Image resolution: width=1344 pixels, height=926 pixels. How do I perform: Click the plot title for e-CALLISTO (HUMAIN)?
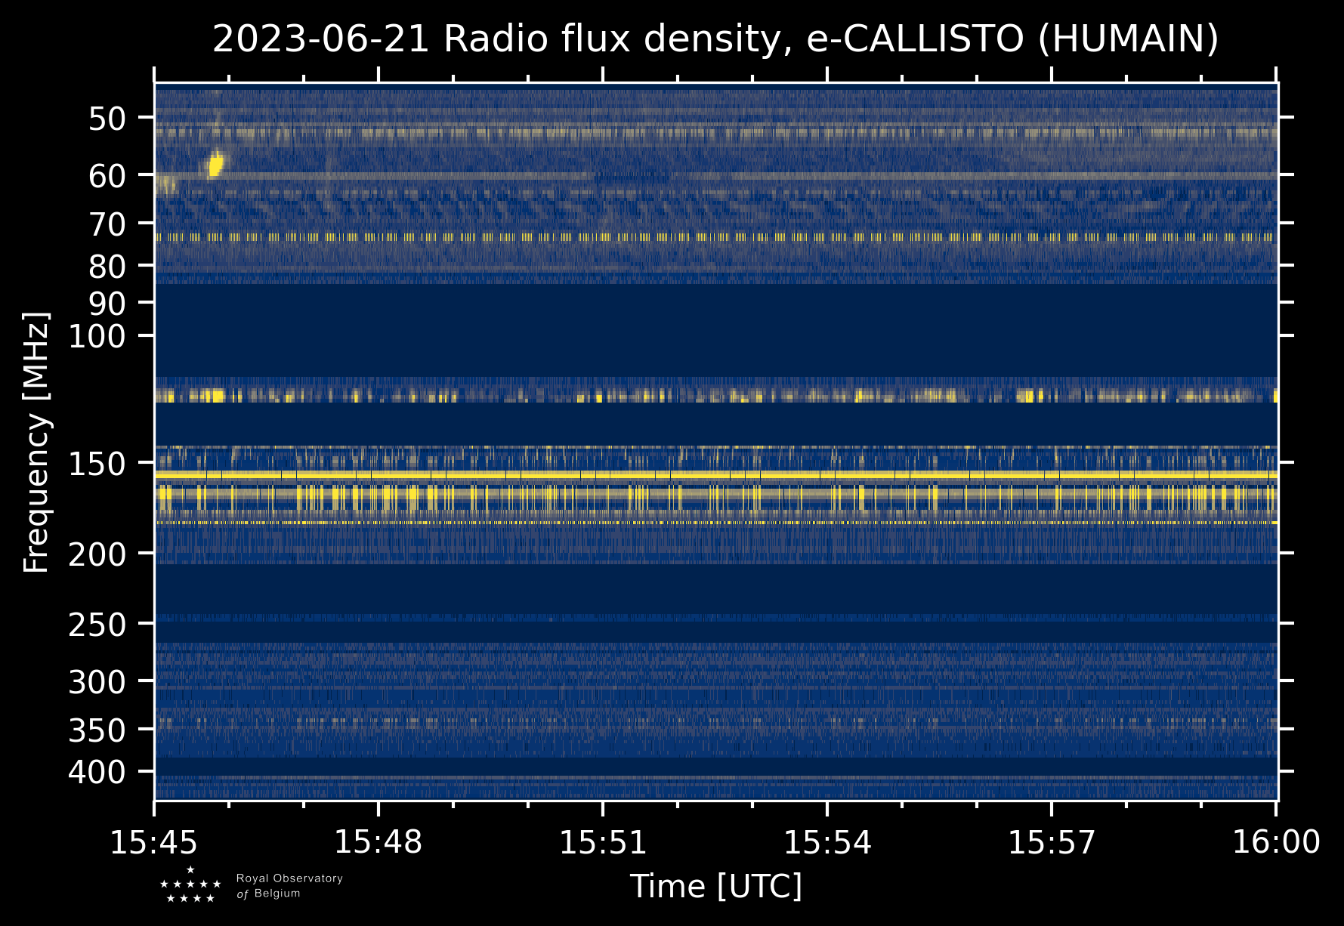pos(715,39)
